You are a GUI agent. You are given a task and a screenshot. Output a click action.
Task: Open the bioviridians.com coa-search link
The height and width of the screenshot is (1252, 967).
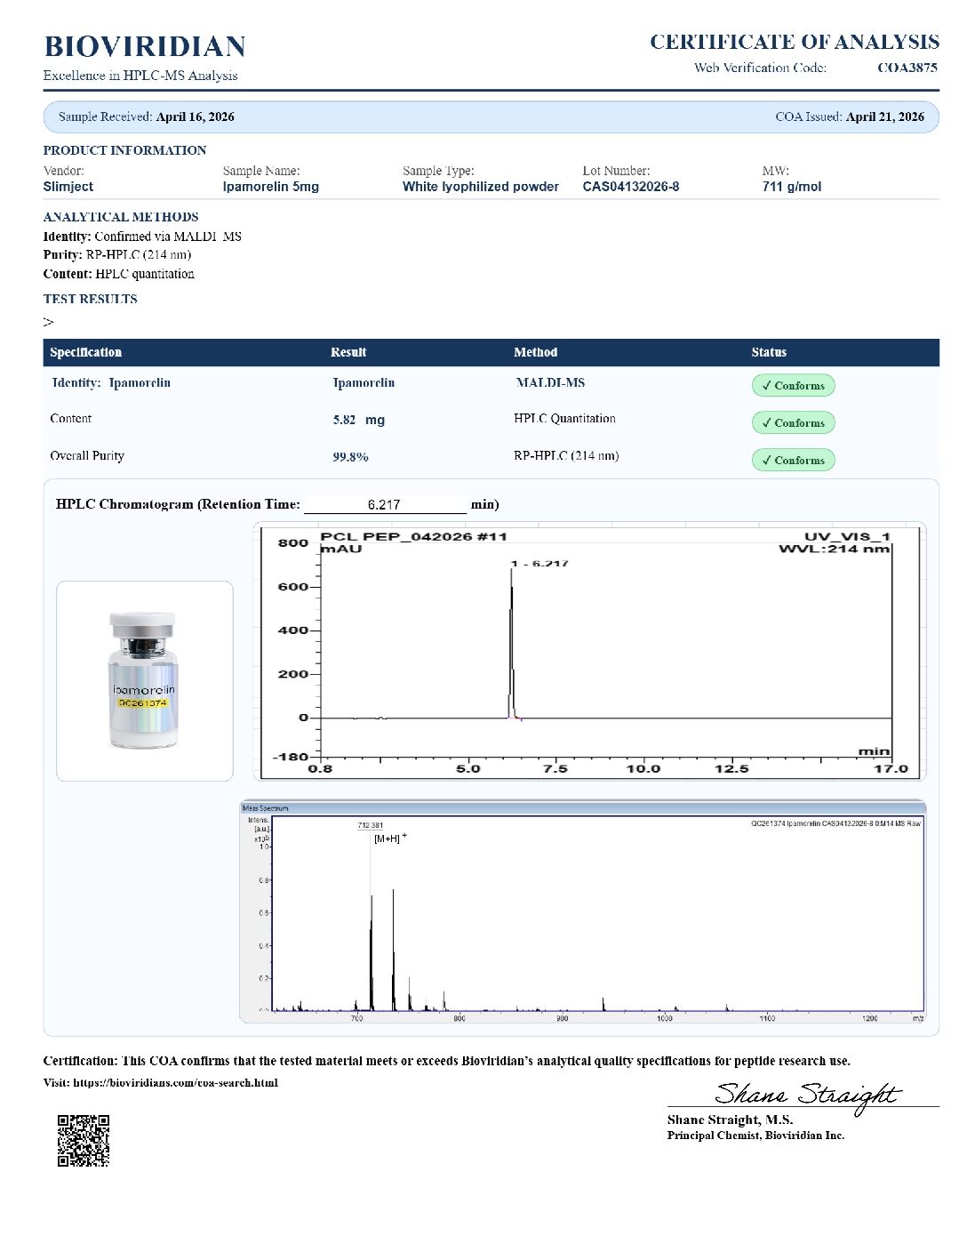pyautogui.click(x=175, y=1082)
